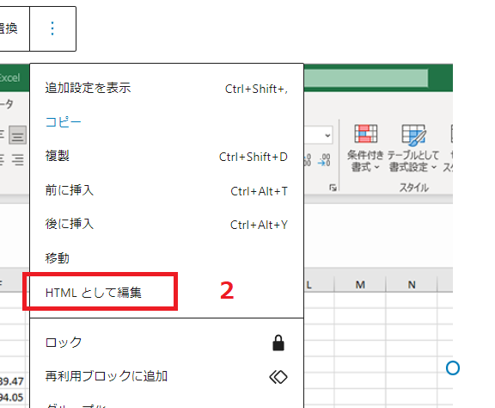The image size is (495, 408).
Task: Expand the number format dropdown arrow
Action: coord(327,136)
